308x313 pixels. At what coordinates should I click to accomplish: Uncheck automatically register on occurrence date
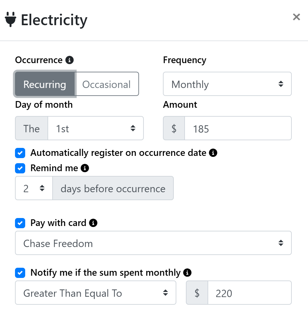pos(20,153)
